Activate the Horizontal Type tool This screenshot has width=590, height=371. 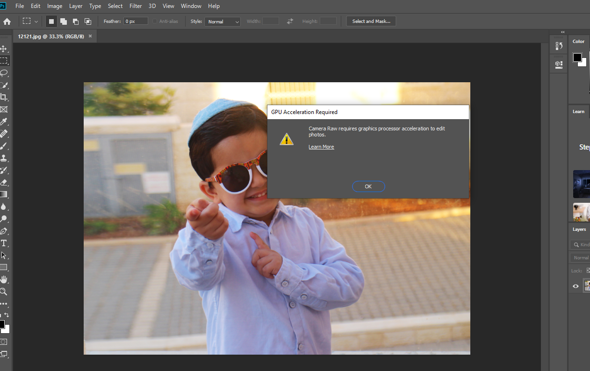[4, 243]
